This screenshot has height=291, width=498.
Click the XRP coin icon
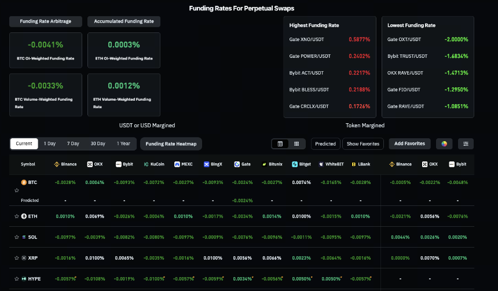(x=24, y=258)
